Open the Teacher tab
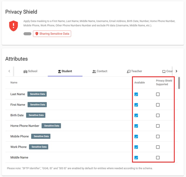Screen dimensions: 186x177 pyautogui.click(x=134, y=71)
